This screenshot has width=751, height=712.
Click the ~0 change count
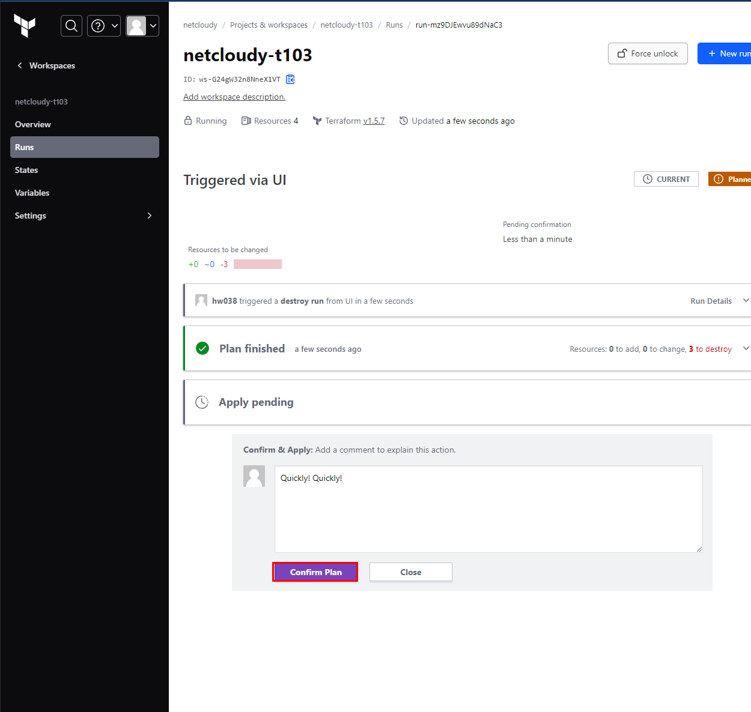[x=210, y=264]
